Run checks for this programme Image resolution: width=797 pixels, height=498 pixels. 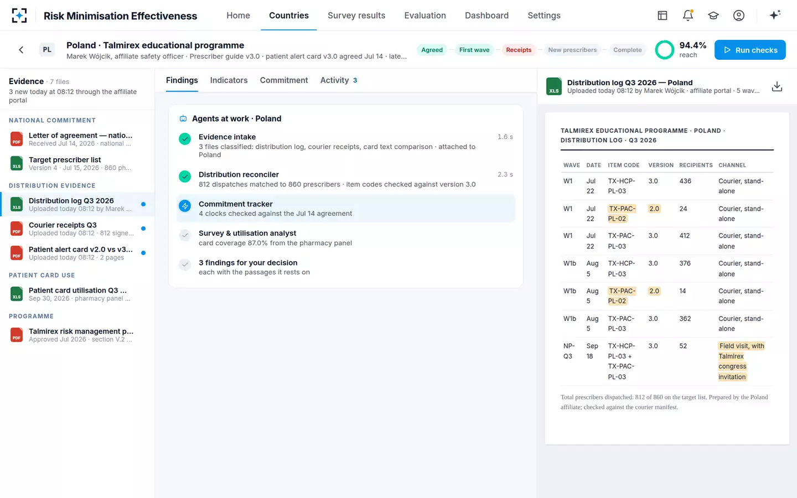point(750,50)
